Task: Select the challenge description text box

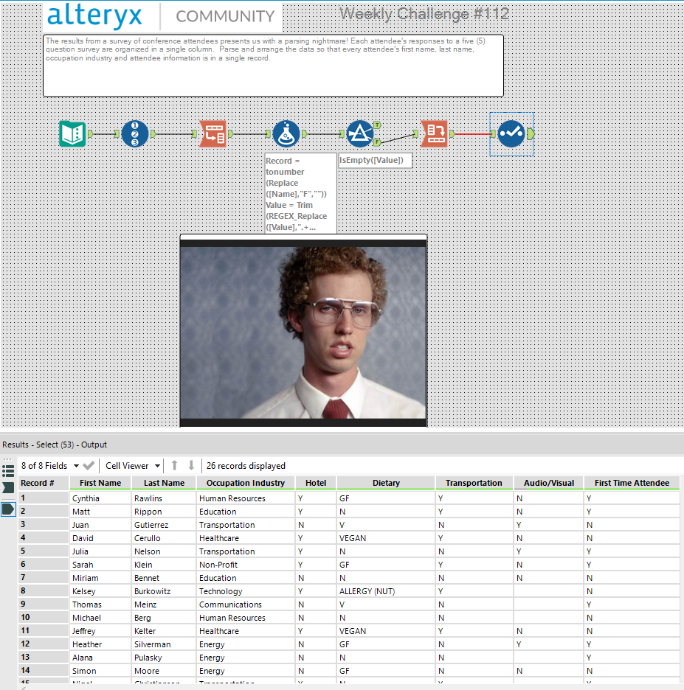Action: [274, 66]
